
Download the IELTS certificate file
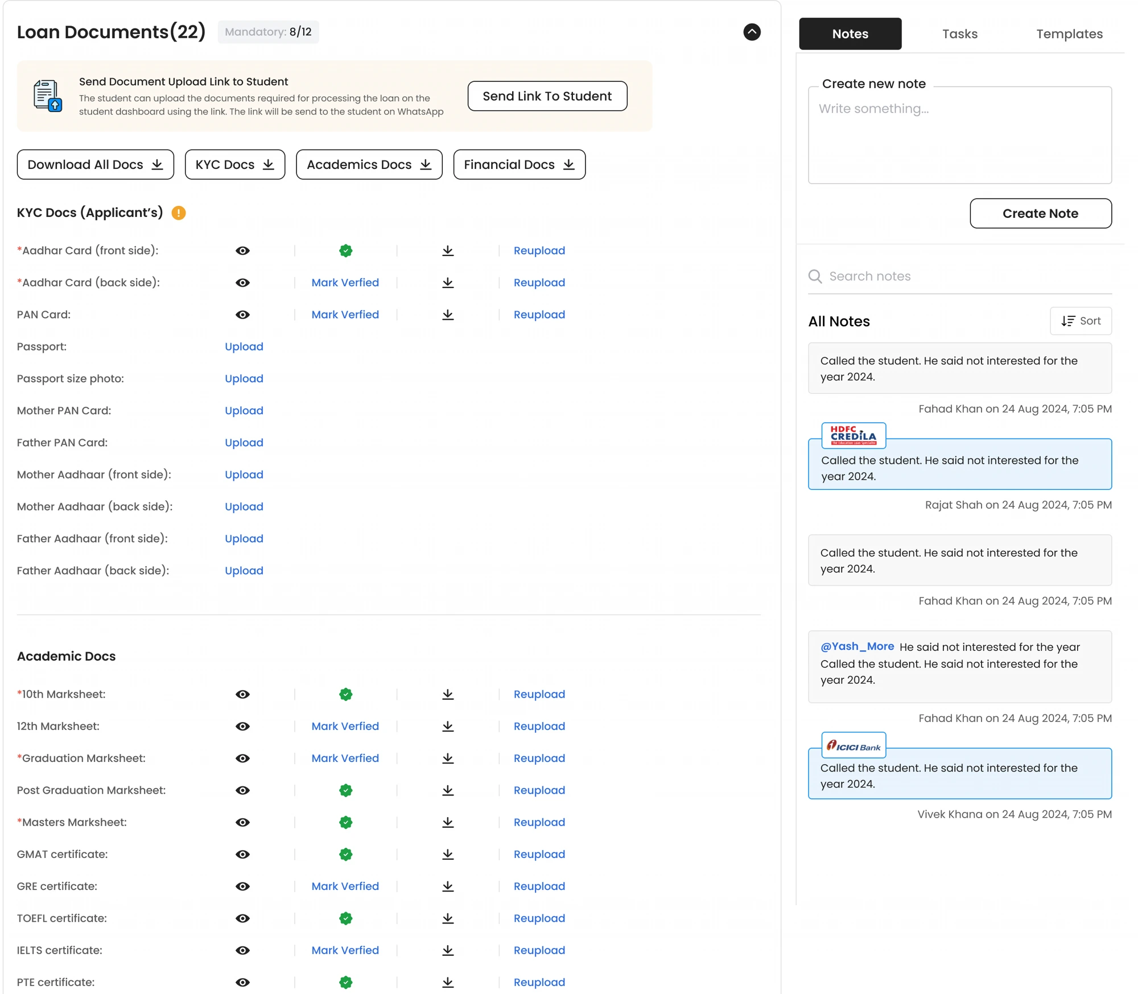(448, 950)
